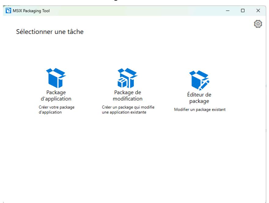Minimize the MSIX Packaging Tool window
The image size is (269, 203).
click(228, 11)
